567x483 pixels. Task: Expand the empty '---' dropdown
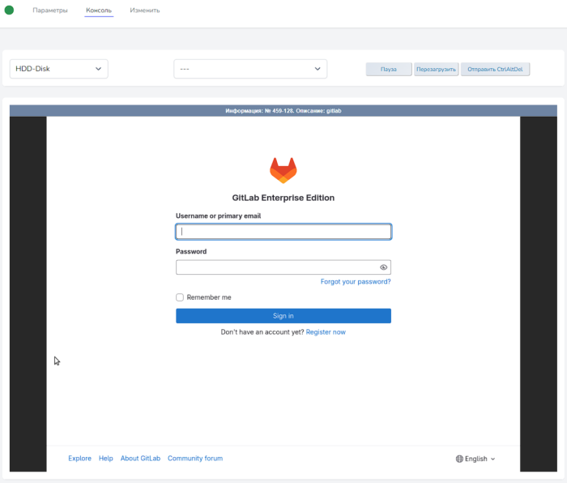[x=250, y=69]
